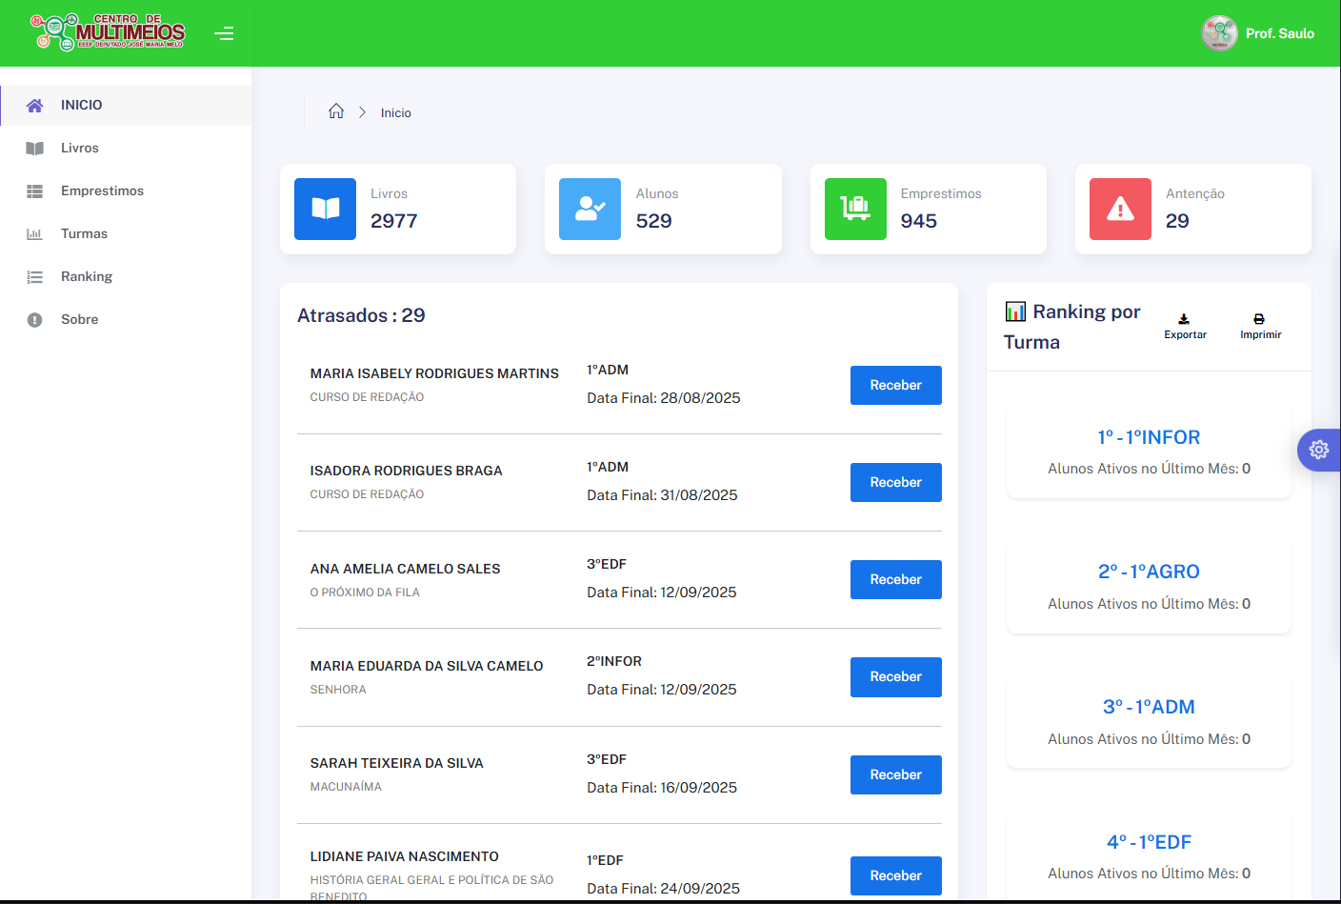Image resolution: width=1341 pixels, height=904 pixels.
Task: Click the Centro de Multimeios logo
Action: click(x=109, y=32)
